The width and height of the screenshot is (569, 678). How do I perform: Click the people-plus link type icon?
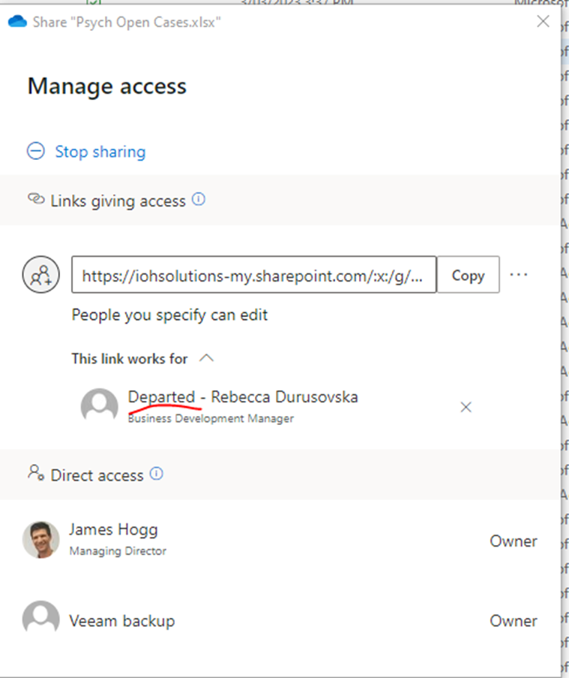point(41,275)
